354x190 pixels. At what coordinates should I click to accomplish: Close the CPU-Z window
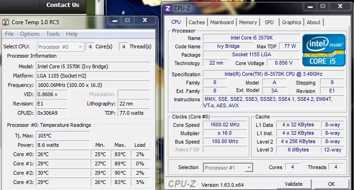pos(340,7)
